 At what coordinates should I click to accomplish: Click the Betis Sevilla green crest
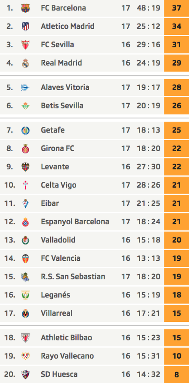(x=25, y=106)
